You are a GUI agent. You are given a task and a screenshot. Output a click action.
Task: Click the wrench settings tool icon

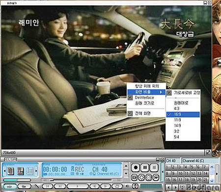click(36, 186)
